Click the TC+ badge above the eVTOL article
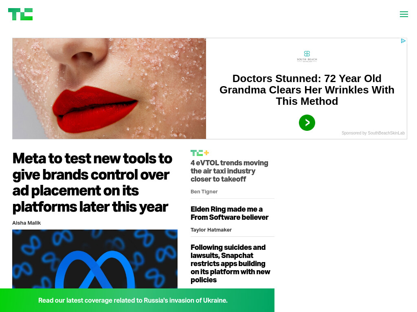417x312 pixels. pyautogui.click(x=200, y=153)
